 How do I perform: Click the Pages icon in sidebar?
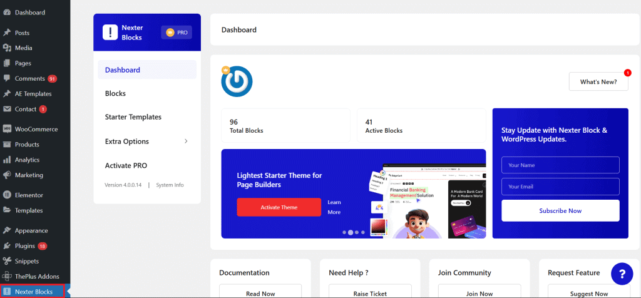(6, 63)
